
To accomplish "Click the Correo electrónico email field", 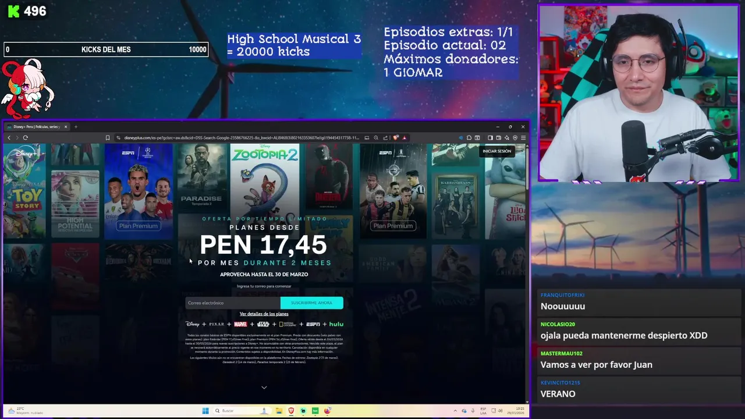I will [x=233, y=303].
